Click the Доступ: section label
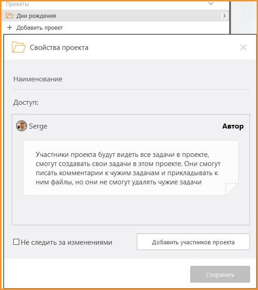The width and height of the screenshot is (258, 290). pyautogui.click(x=26, y=102)
